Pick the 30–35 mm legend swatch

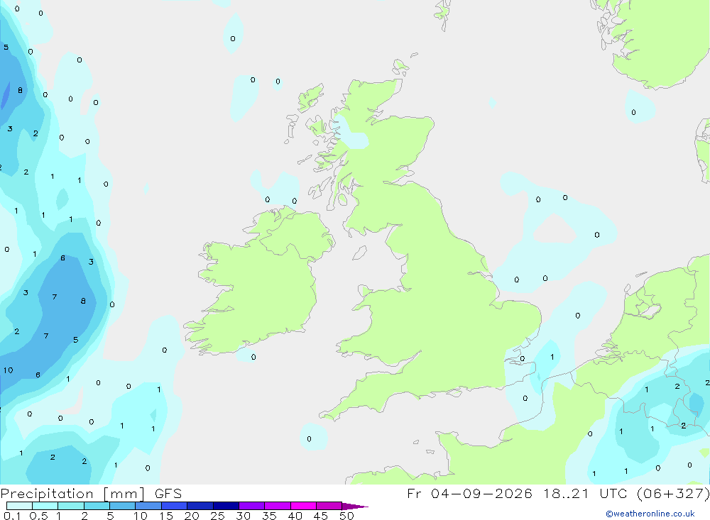click(252, 506)
